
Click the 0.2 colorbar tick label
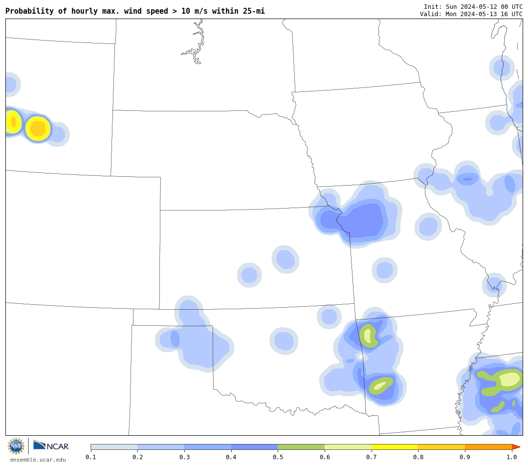(x=138, y=457)
